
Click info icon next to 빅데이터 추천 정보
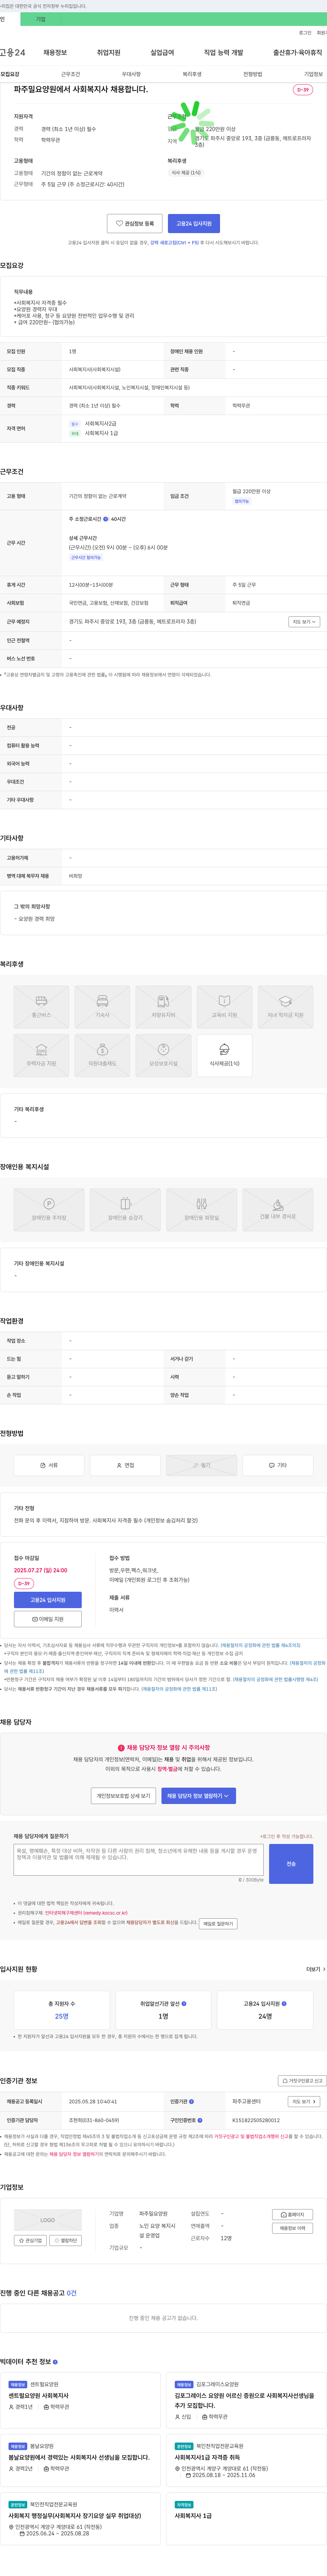pyautogui.click(x=55, y=2362)
